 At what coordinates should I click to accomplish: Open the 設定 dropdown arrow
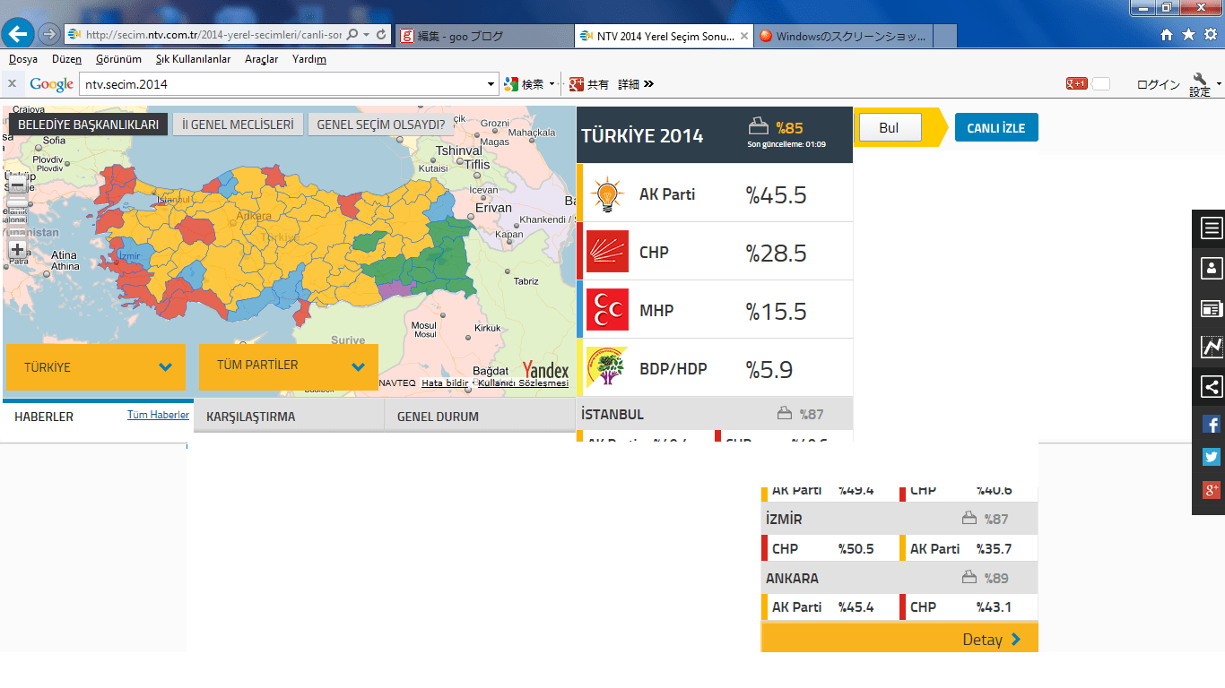tap(1219, 85)
